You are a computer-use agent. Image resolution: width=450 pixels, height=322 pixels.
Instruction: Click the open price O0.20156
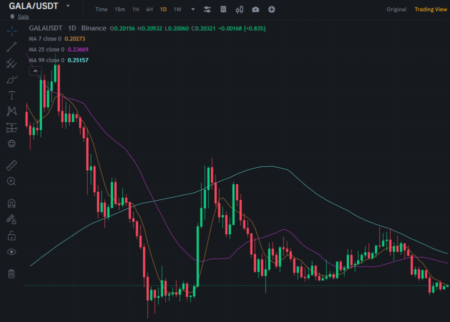pos(122,29)
